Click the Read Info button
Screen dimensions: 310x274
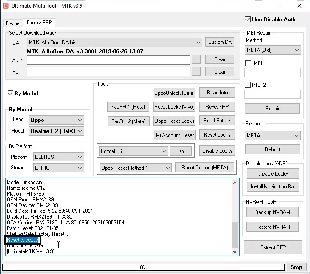(217, 93)
